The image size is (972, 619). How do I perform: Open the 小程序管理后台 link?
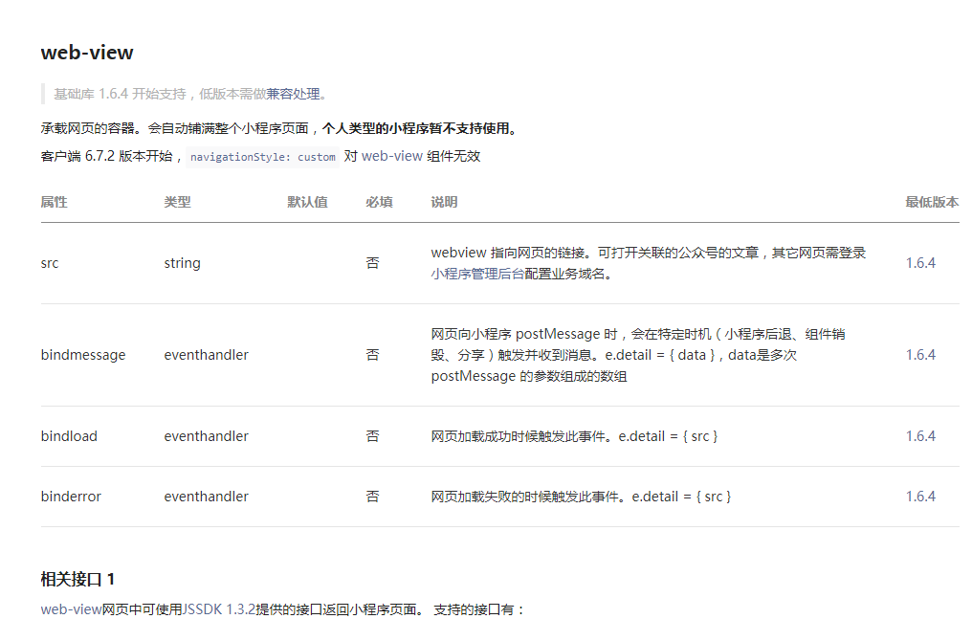click(x=478, y=274)
